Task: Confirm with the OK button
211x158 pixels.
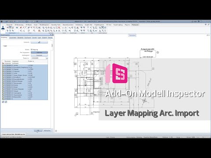Action: coord(38,130)
